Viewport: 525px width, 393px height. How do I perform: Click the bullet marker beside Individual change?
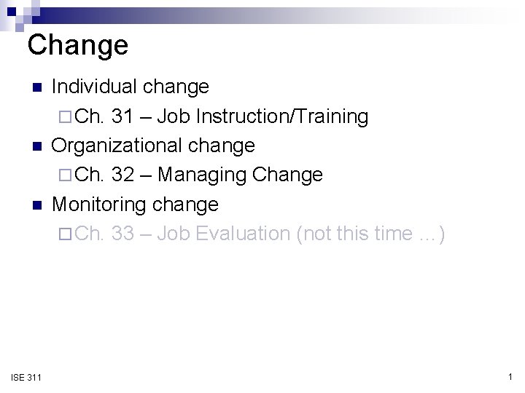[x=36, y=89]
